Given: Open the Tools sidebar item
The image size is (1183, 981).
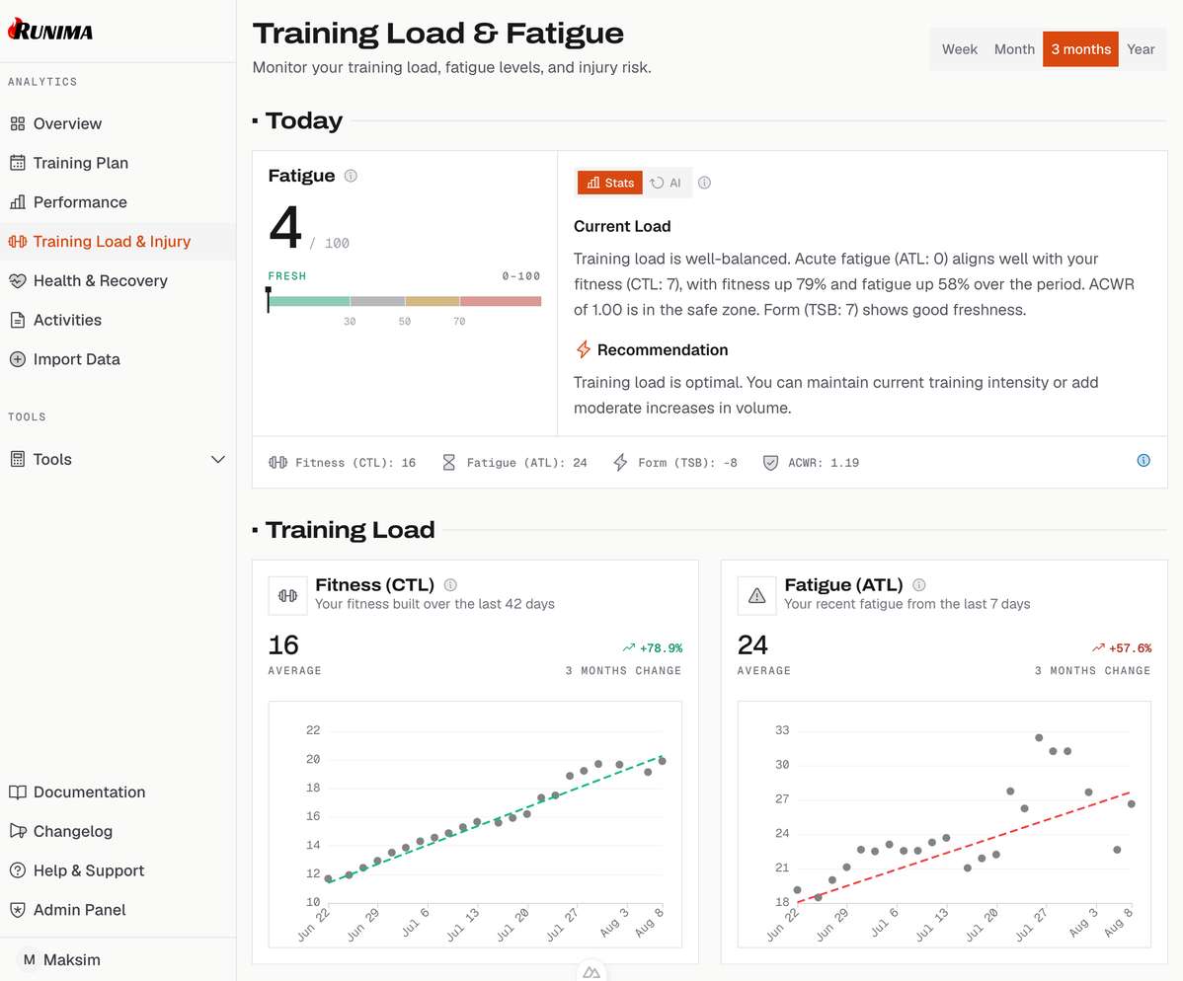Looking at the screenshot, I should click(118, 459).
